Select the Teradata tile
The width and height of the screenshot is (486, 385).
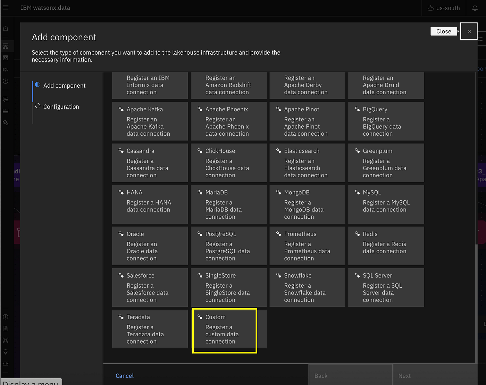[x=150, y=329]
